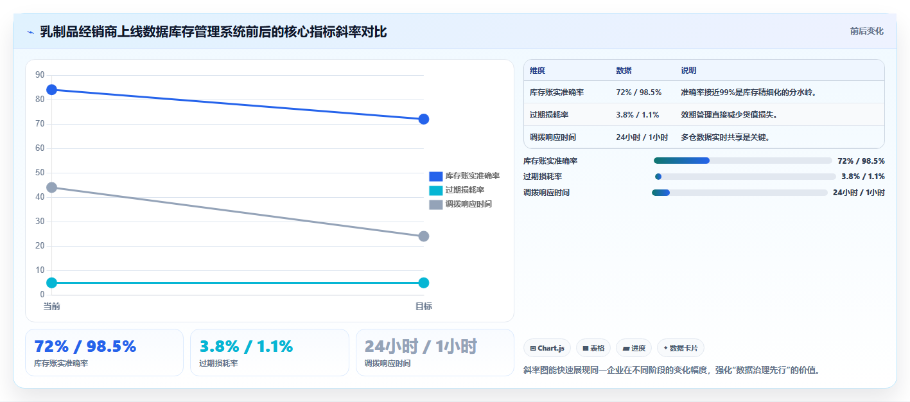Click gray data point at 目标 (24)
The height and width of the screenshot is (402, 910).
click(x=423, y=236)
